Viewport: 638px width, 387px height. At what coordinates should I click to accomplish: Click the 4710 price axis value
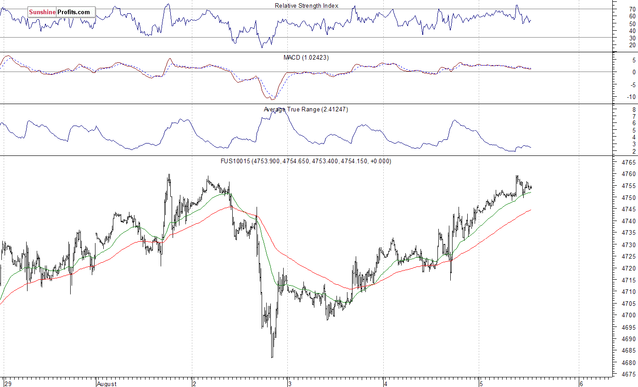click(x=628, y=292)
